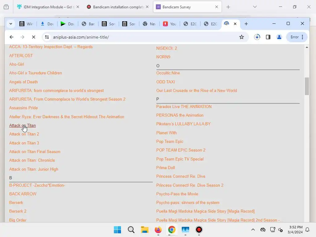The height and width of the screenshot is (237, 316).
Task: Click the forward navigation arrow in Chrome
Action: pos(22,37)
